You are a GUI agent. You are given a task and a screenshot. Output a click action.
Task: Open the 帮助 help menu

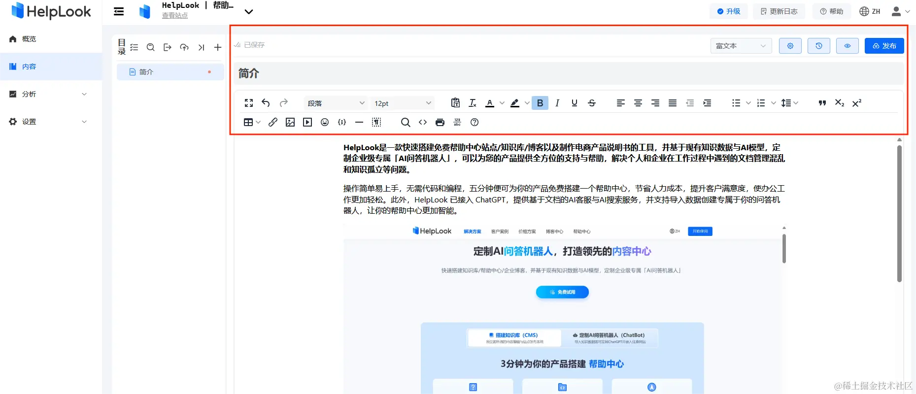point(832,11)
